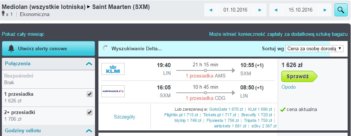The image size is (351, 136).
Task: Click the extra baggage payment notice link
Action: [278, 34]
